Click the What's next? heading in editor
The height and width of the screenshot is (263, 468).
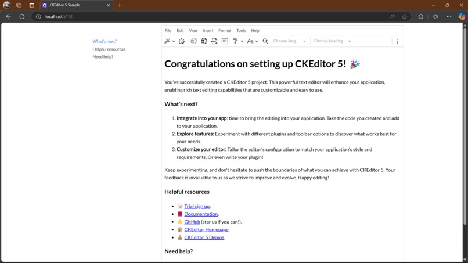pos(181,104)
